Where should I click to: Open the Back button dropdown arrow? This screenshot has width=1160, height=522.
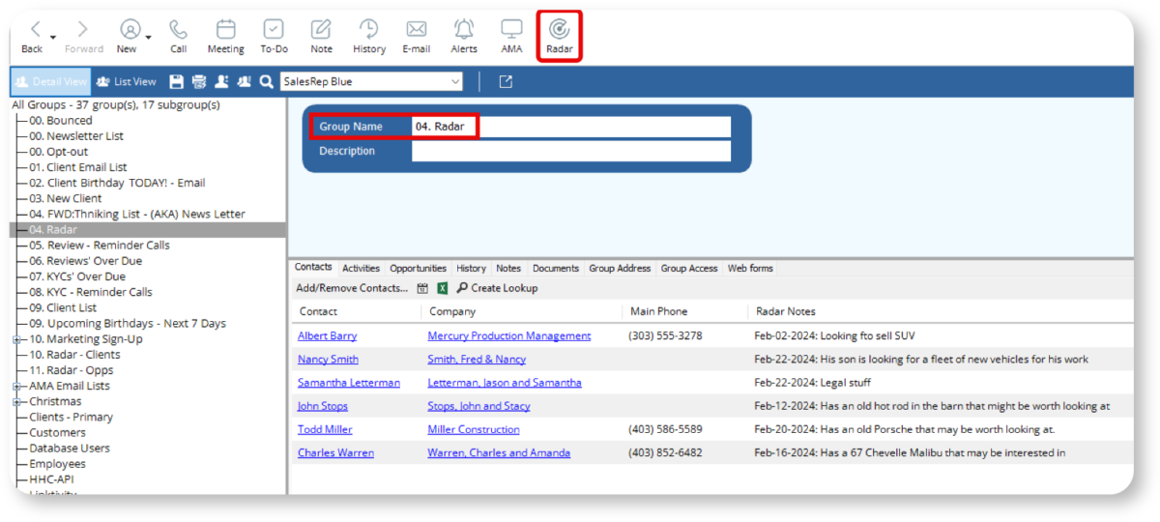[x=53, y=38]
